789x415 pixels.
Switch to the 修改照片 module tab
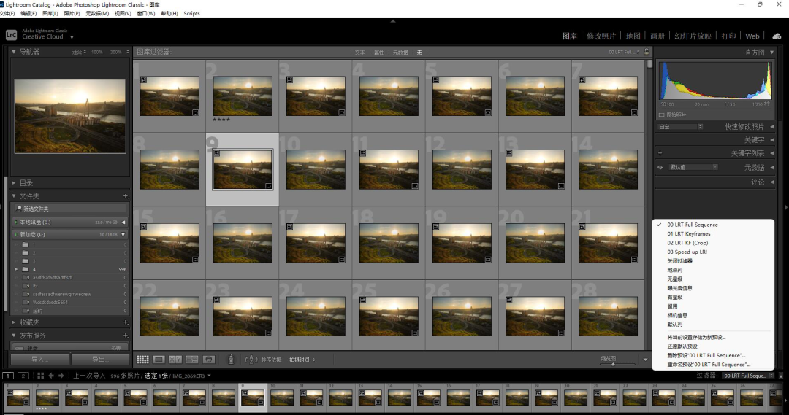point(601,36)
